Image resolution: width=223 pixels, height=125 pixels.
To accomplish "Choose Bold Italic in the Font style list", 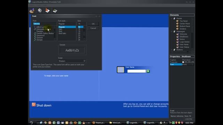I will pos(62,33).
